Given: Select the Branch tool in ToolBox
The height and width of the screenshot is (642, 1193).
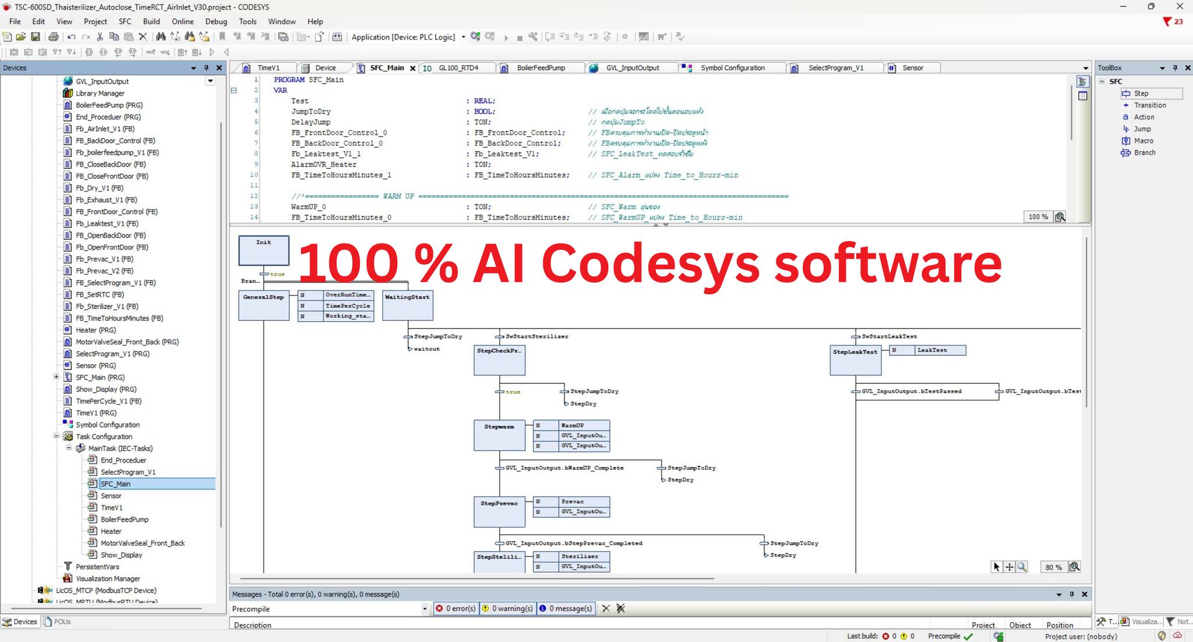Looking at the screenshot, I should 1144,153.
